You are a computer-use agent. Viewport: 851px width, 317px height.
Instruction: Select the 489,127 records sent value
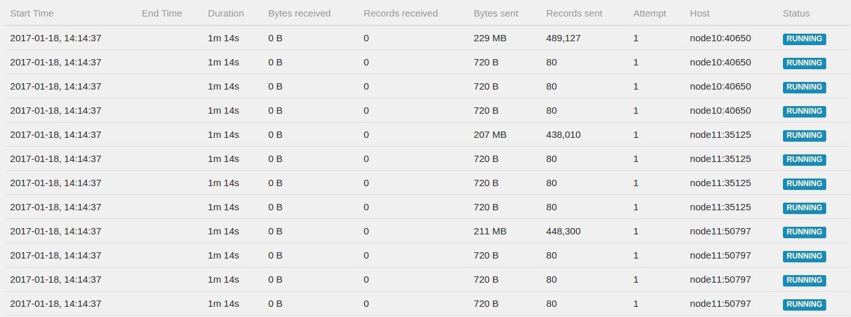tap(563, 38)
